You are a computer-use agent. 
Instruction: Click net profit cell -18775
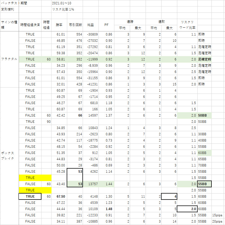coord(91,140)
